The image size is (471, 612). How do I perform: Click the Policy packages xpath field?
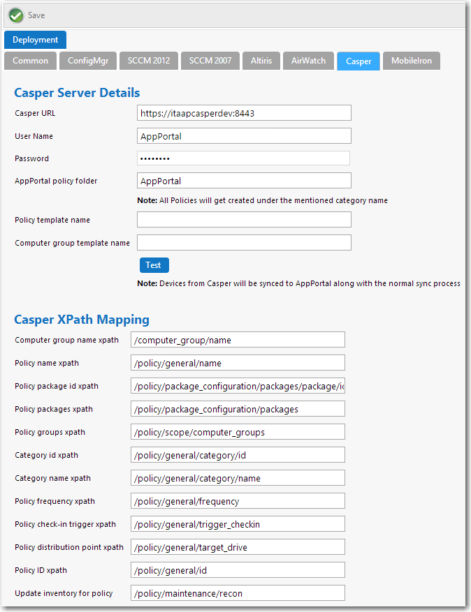click(238, 409)
